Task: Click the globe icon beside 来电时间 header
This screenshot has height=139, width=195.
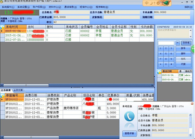Action: tap(2, 27)
